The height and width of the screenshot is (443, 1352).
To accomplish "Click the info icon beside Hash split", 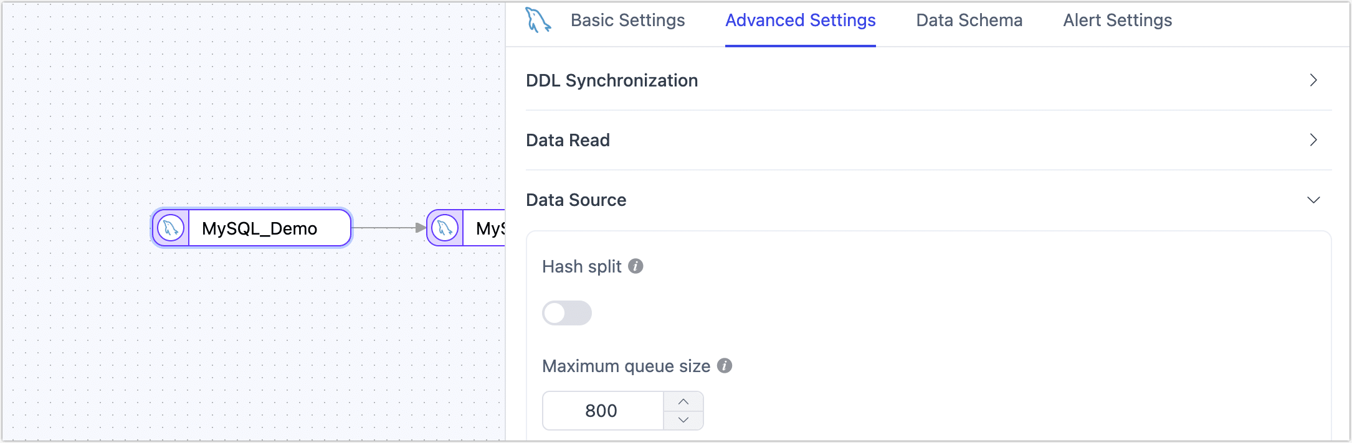I will pos(636,266).
